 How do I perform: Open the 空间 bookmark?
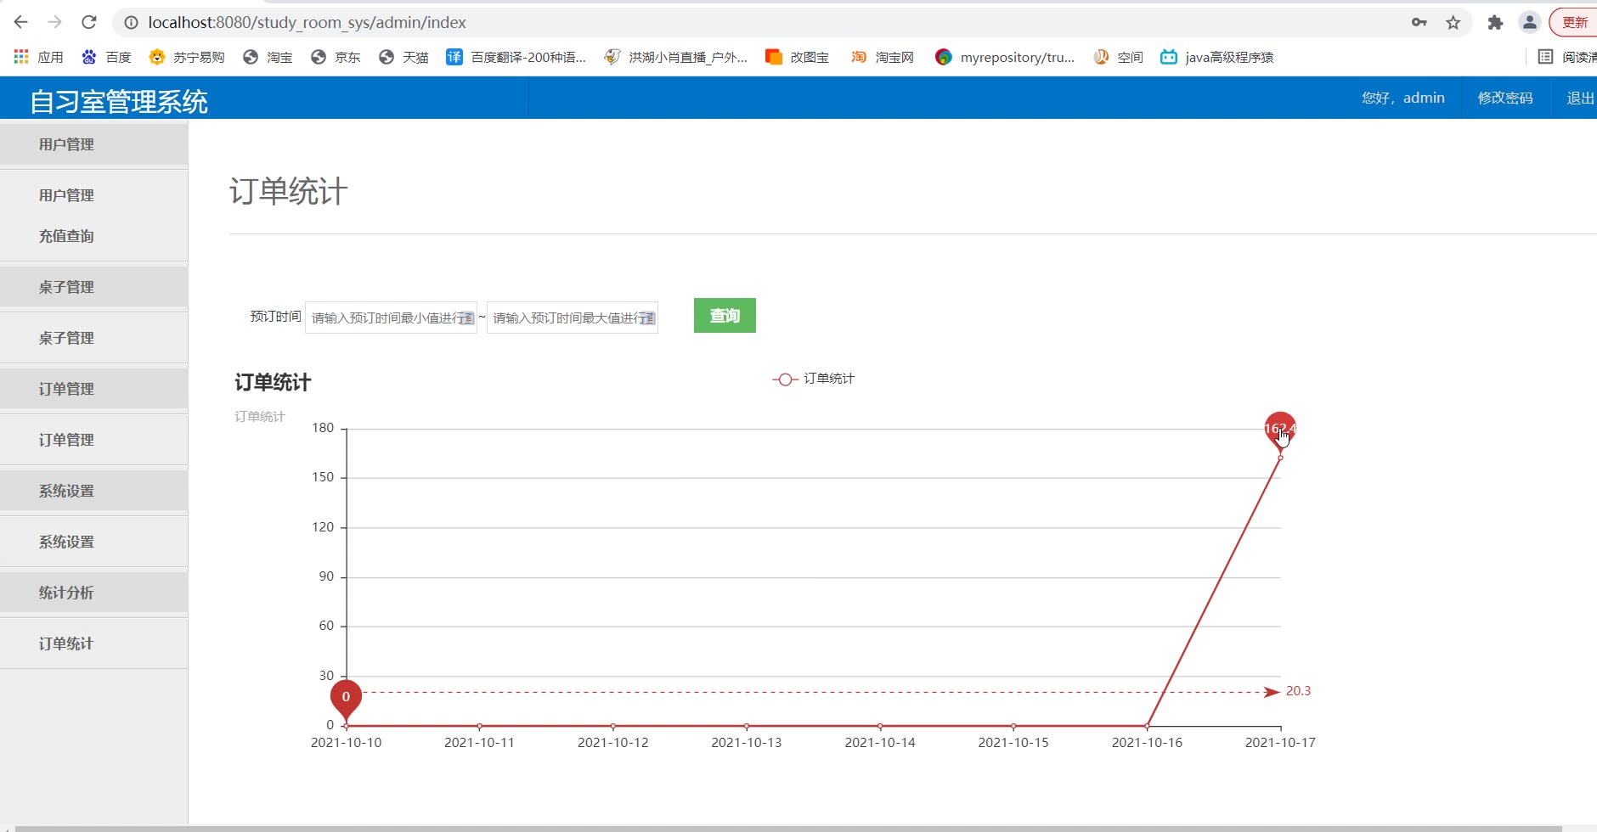tap(1118, 57)
